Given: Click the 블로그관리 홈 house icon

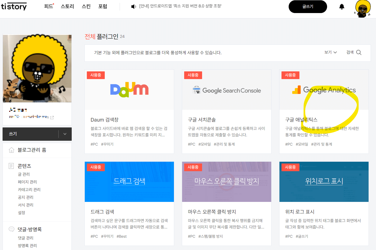Looking at the screenshot, I should (x=11, y=150).
